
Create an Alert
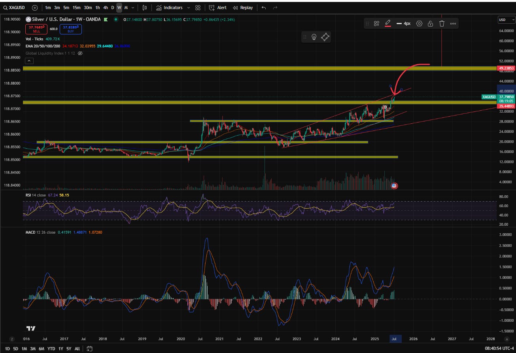click(x=218, y=8)
